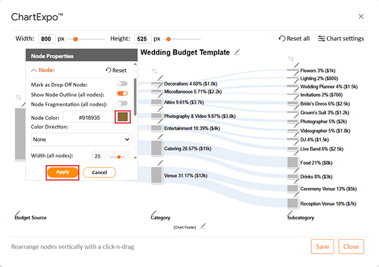Collapse the Node section chevron

(34, 70)
